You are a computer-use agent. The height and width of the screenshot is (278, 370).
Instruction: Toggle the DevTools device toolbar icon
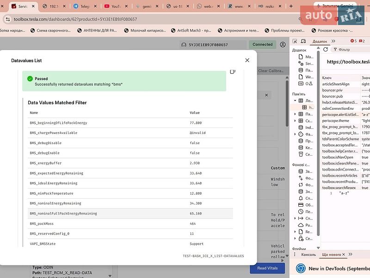(303, 41)
